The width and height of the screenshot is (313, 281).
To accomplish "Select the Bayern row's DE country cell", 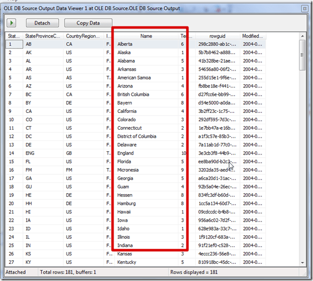I will [x=69, y=103].
